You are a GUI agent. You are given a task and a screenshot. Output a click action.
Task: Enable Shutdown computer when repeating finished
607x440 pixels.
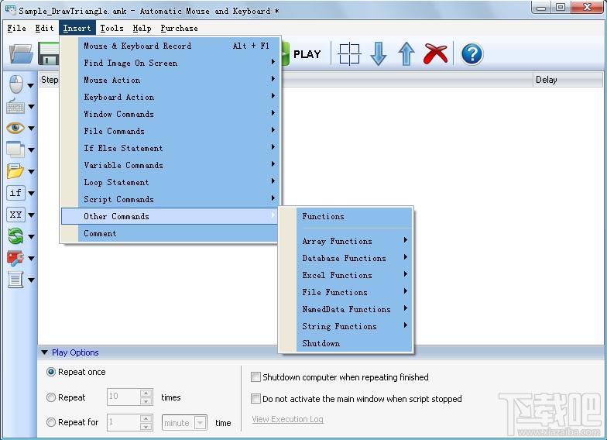pos(255,376)
